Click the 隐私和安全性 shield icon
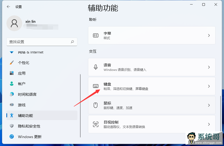Screen dimensions: 224x146 12,126
